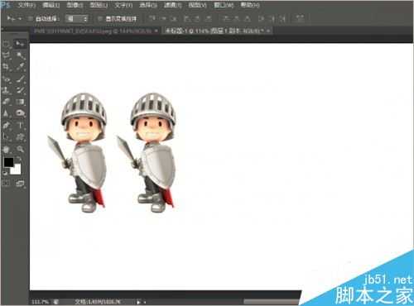Select the Crop tool
The height and width of the screenshot is (306, 414).
[x=6, y=67]
